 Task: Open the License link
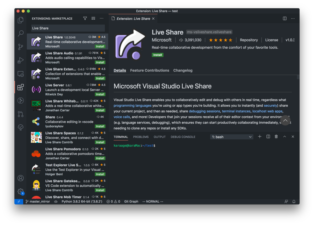point(272,40)
